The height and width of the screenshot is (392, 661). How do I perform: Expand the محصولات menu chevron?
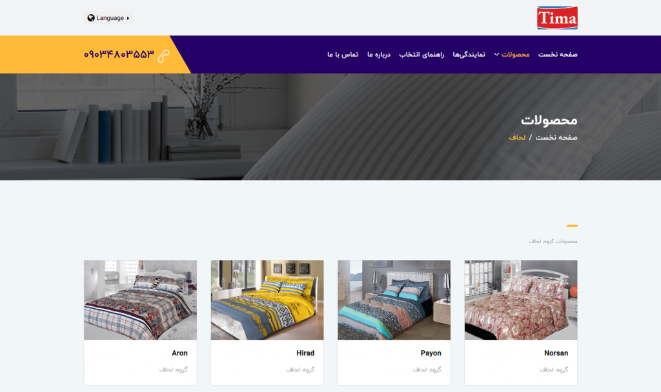pyautogui.click(x=496, y=54)
